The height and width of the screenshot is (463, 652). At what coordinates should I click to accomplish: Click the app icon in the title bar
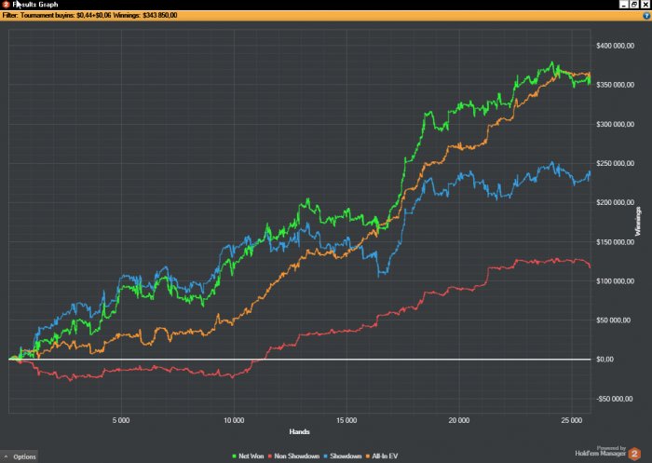(6, 5)
